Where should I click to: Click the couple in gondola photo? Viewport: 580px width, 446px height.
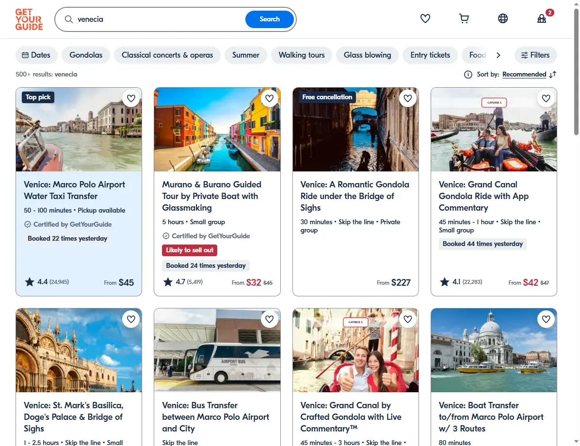494,129
